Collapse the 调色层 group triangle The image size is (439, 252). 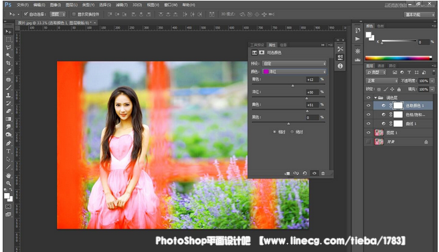pyautogui.click(x=375, y=98)
